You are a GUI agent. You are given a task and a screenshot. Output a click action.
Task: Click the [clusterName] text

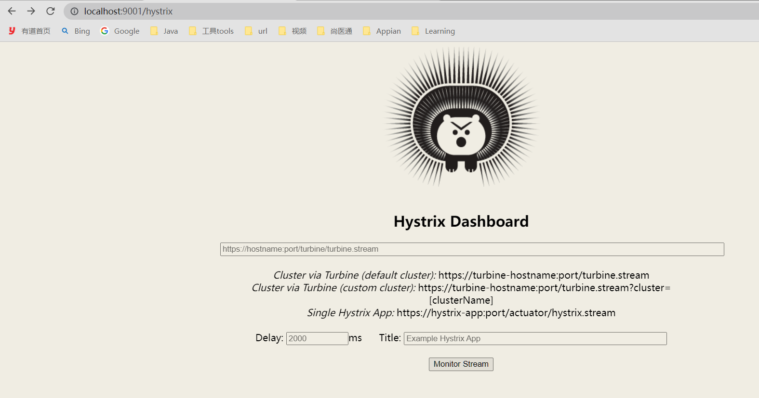[461, 300]
